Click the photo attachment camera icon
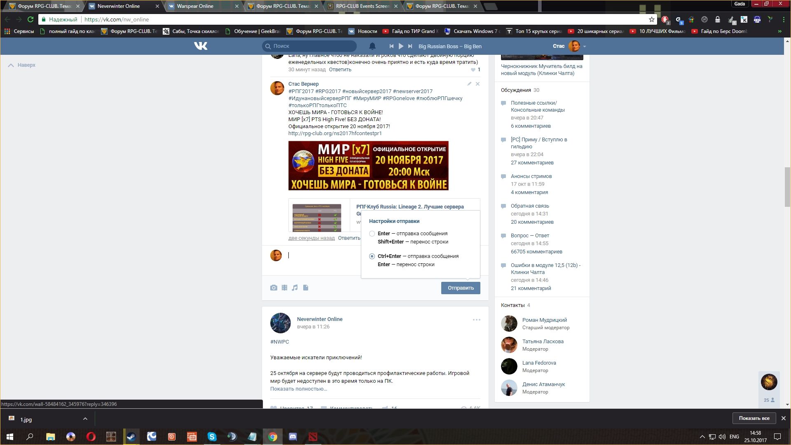Image resolution: width=791 pixels, height=445 pixels. click(x=274, y=288)
